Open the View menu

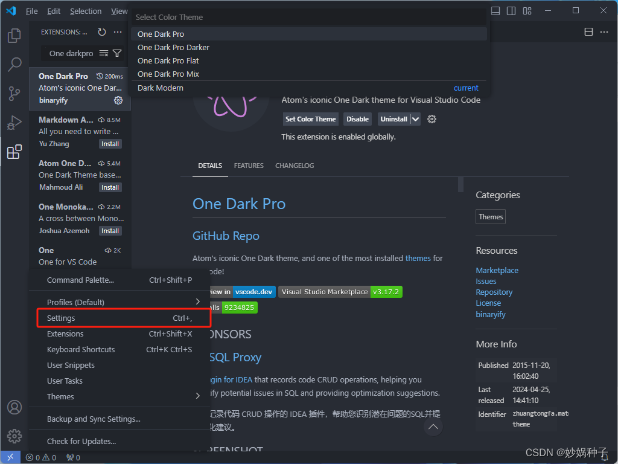(119, 11)
